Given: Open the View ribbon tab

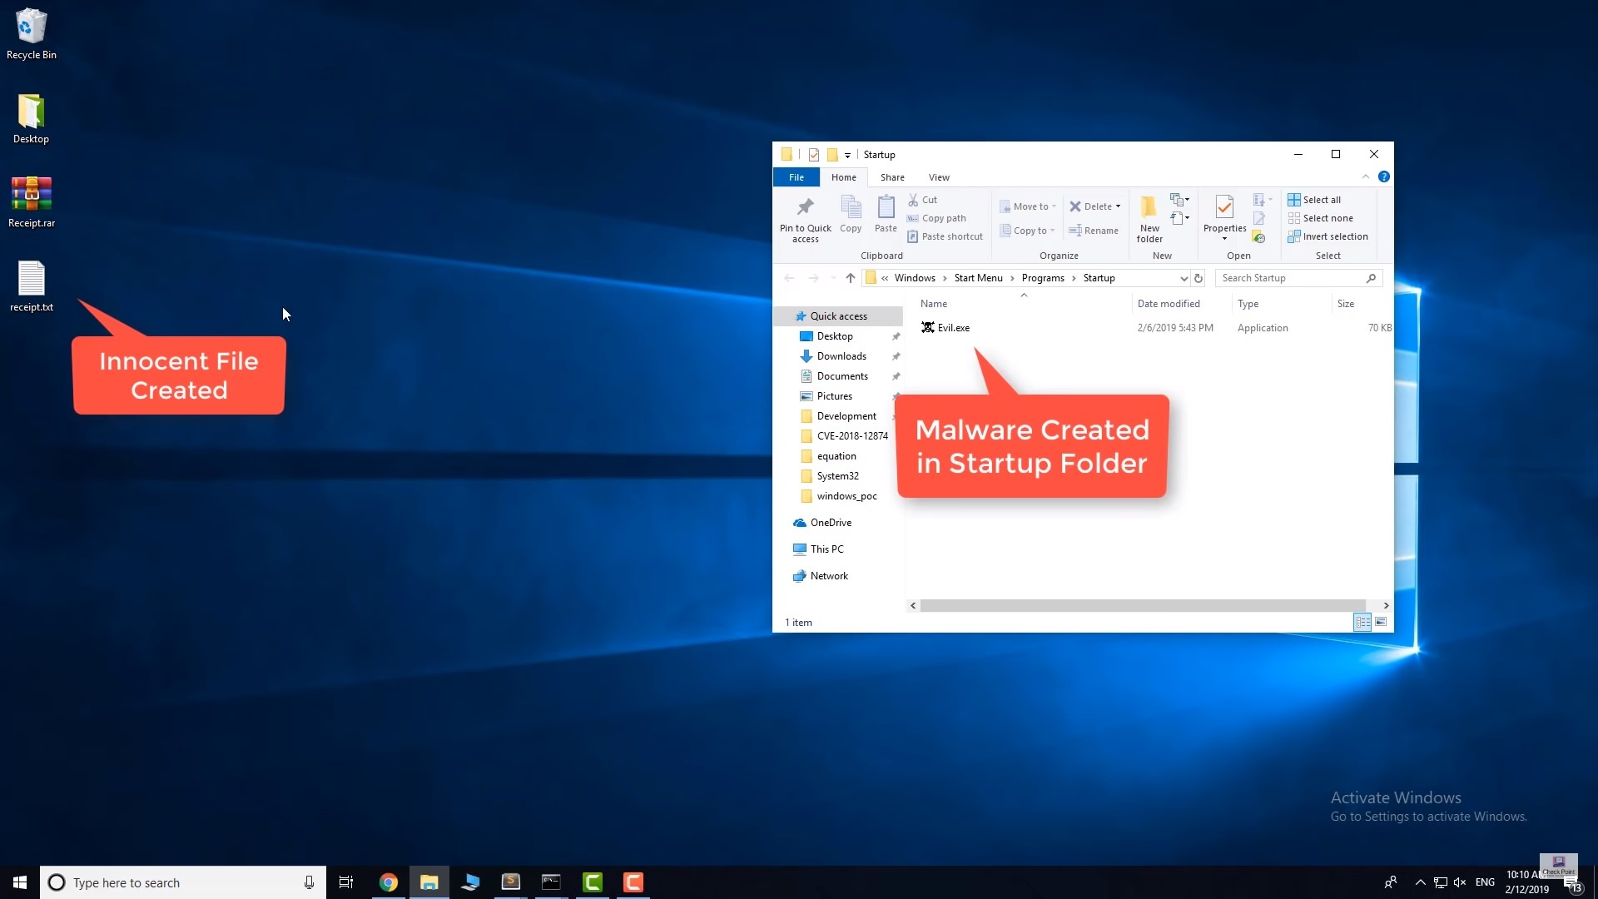Looking at the screenshot, I should click(x=939, y=177).
